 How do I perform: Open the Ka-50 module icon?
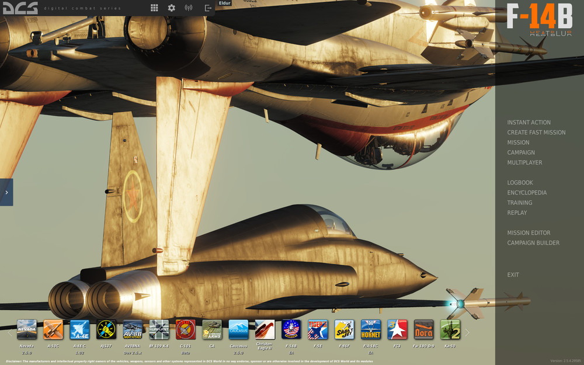pyautogui.click(x=450, y=329)
